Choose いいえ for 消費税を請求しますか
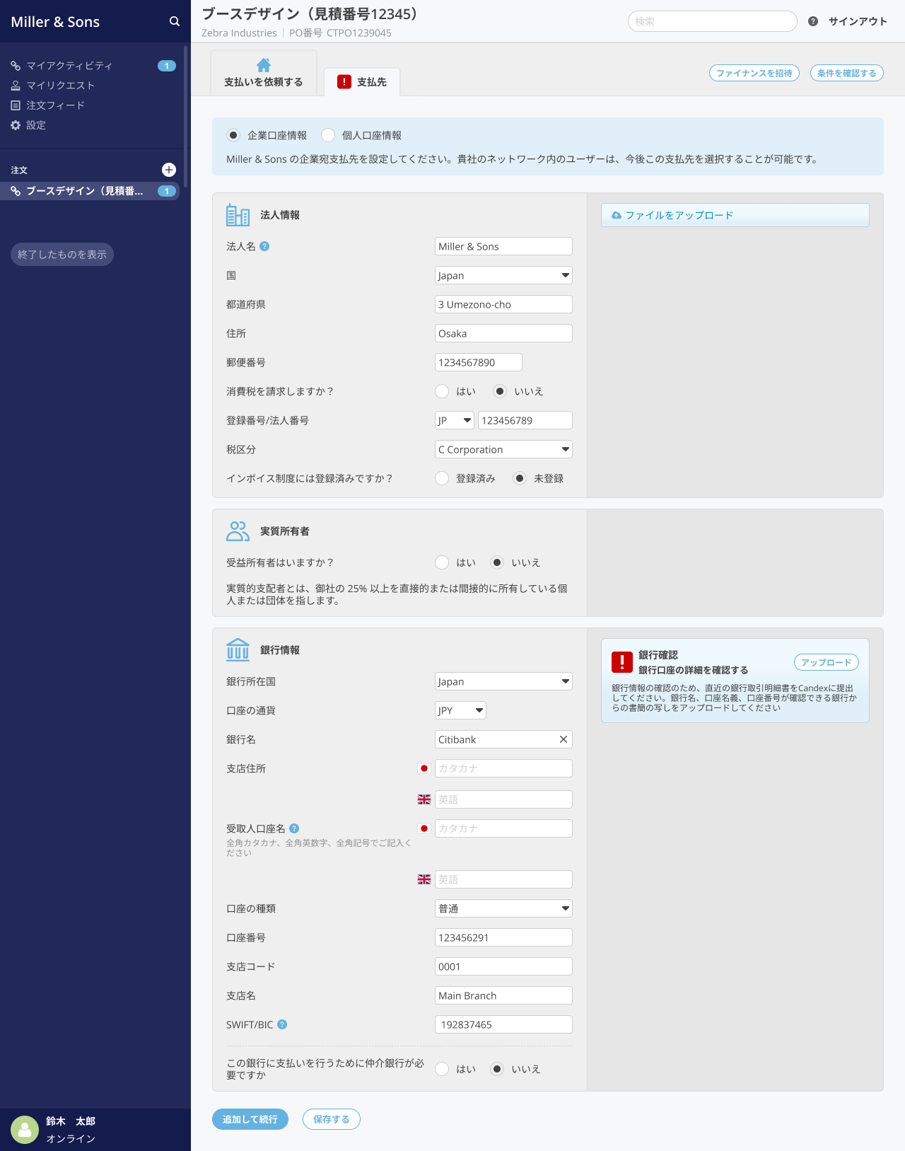Screen dimensions: 905x1151 click(500, 391)
